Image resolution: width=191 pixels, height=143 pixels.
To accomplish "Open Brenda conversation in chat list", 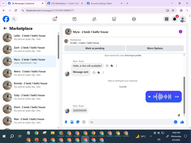I will (29, 85).
